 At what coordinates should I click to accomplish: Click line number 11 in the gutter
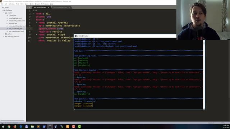[29, 40]
